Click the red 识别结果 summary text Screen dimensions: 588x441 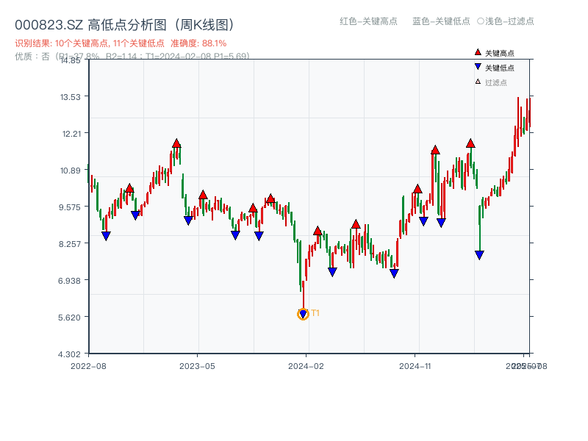(x=121, y=43)
